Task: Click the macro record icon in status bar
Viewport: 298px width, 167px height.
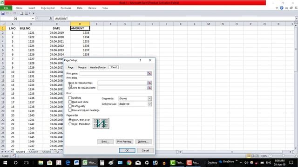Action: [14, 156]
